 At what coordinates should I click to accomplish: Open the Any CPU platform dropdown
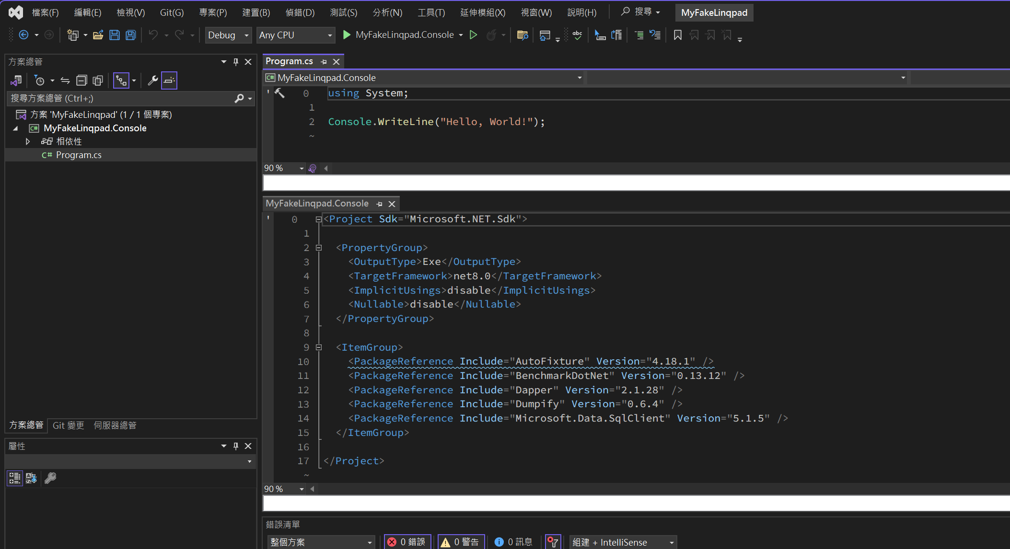(x=296, y=35)
